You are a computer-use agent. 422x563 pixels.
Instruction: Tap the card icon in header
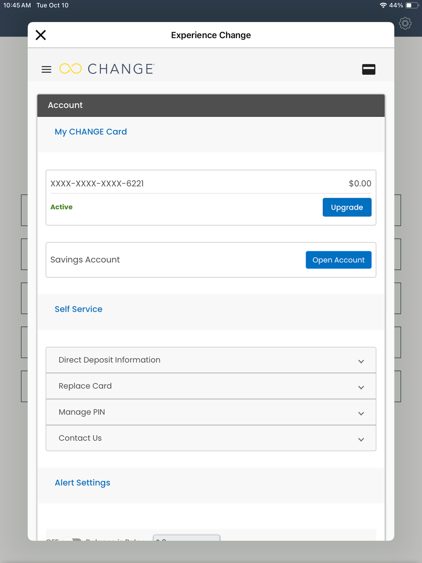tap(368, 69)
